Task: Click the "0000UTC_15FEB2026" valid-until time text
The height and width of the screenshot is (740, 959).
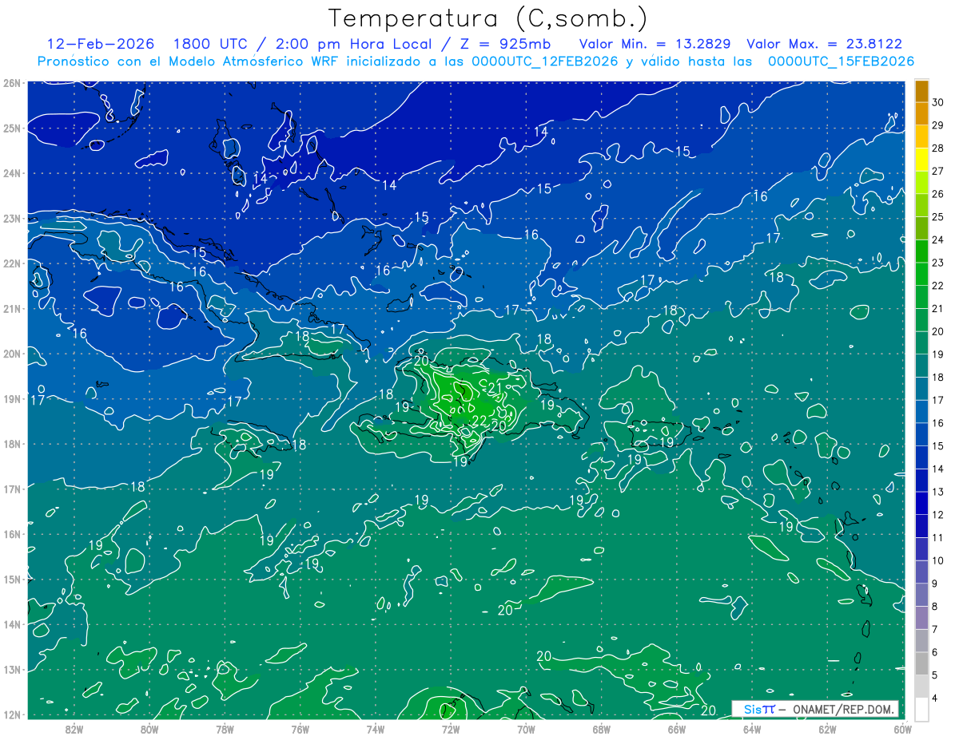Action: [x=841, y=61]
